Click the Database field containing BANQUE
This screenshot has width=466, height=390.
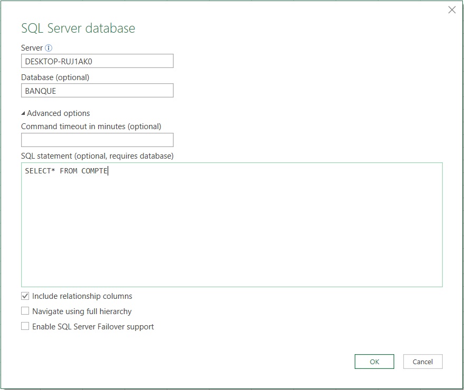tap(97, 91)
